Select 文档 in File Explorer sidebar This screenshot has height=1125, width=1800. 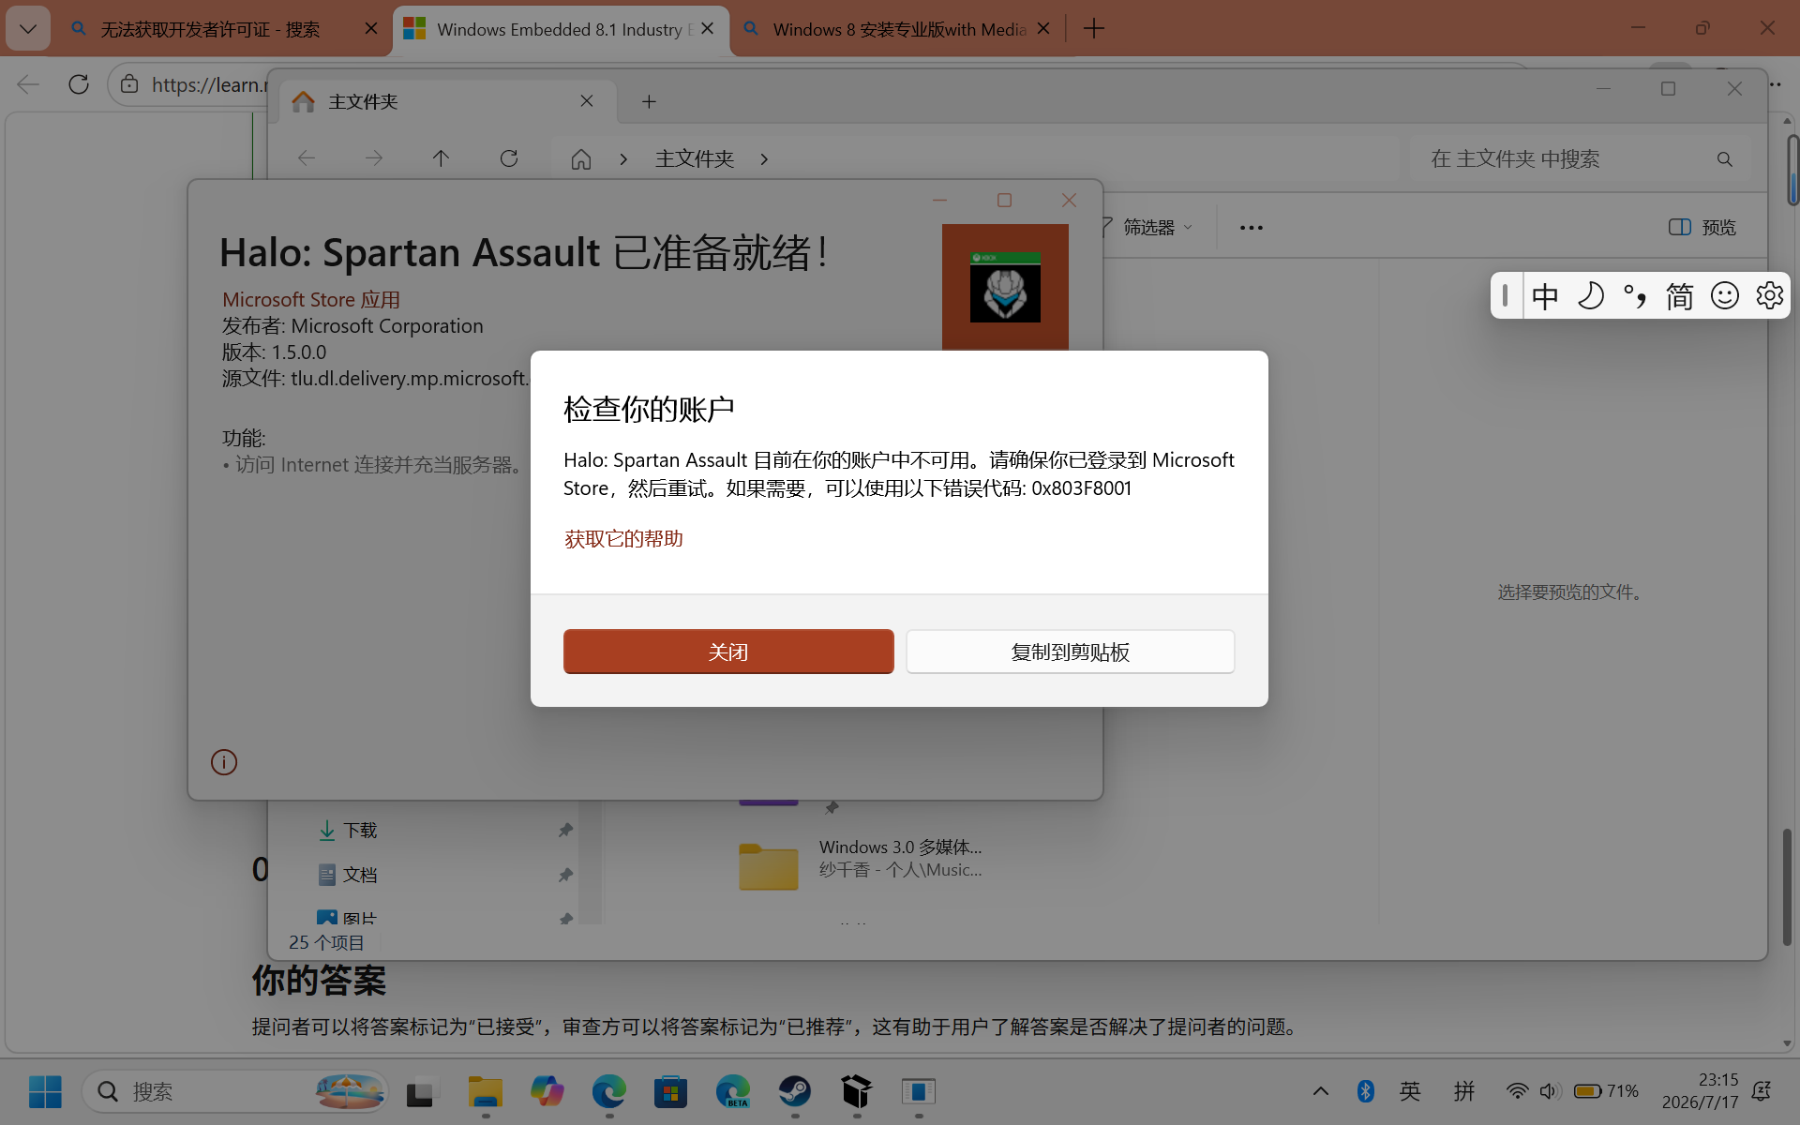pos(360,875)
